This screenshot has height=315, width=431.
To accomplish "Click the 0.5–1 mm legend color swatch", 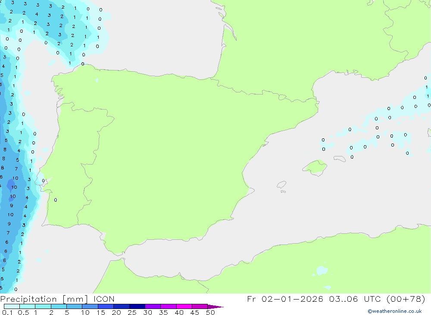I will [x=28, y=306].
